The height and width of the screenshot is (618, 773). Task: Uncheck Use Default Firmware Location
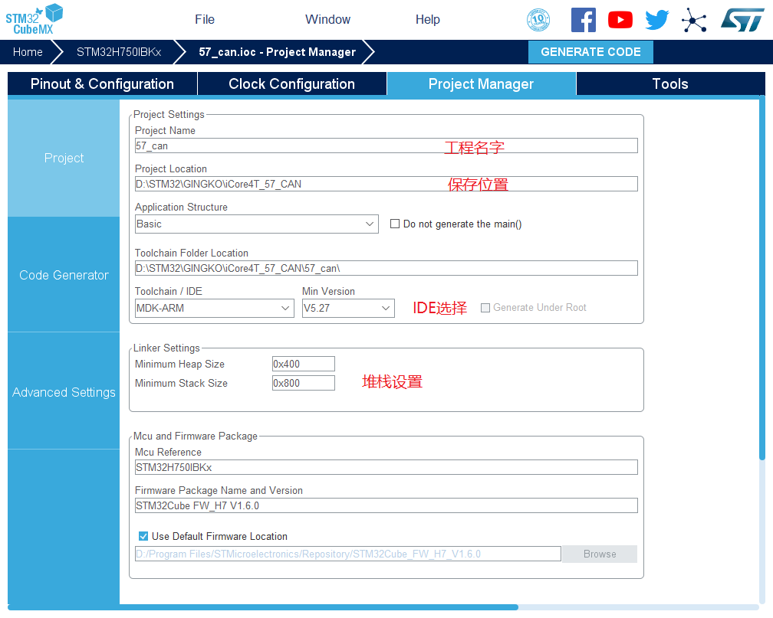click(143, 537)
